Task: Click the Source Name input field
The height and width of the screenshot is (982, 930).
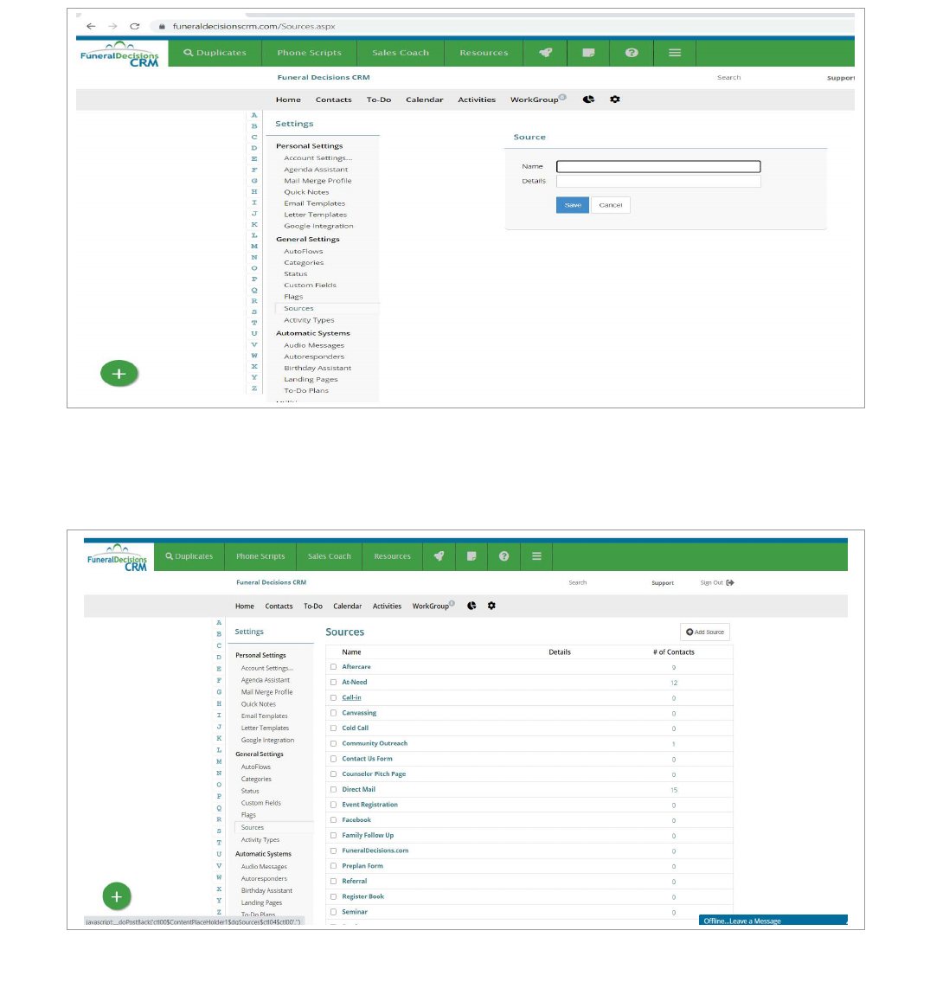Action: click(657, 167)
